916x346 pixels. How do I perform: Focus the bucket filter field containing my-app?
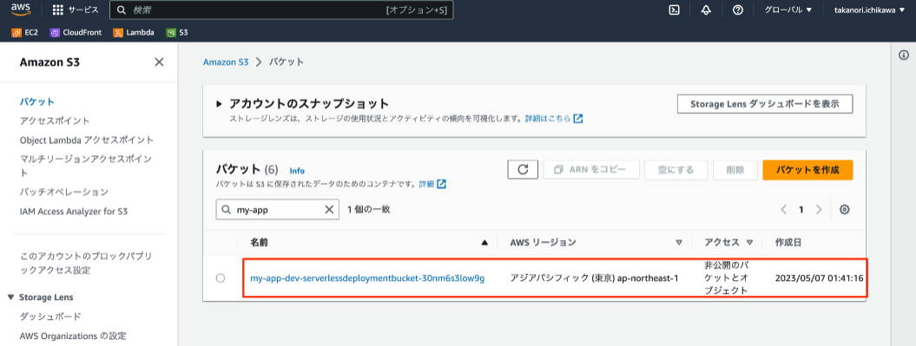278,210
